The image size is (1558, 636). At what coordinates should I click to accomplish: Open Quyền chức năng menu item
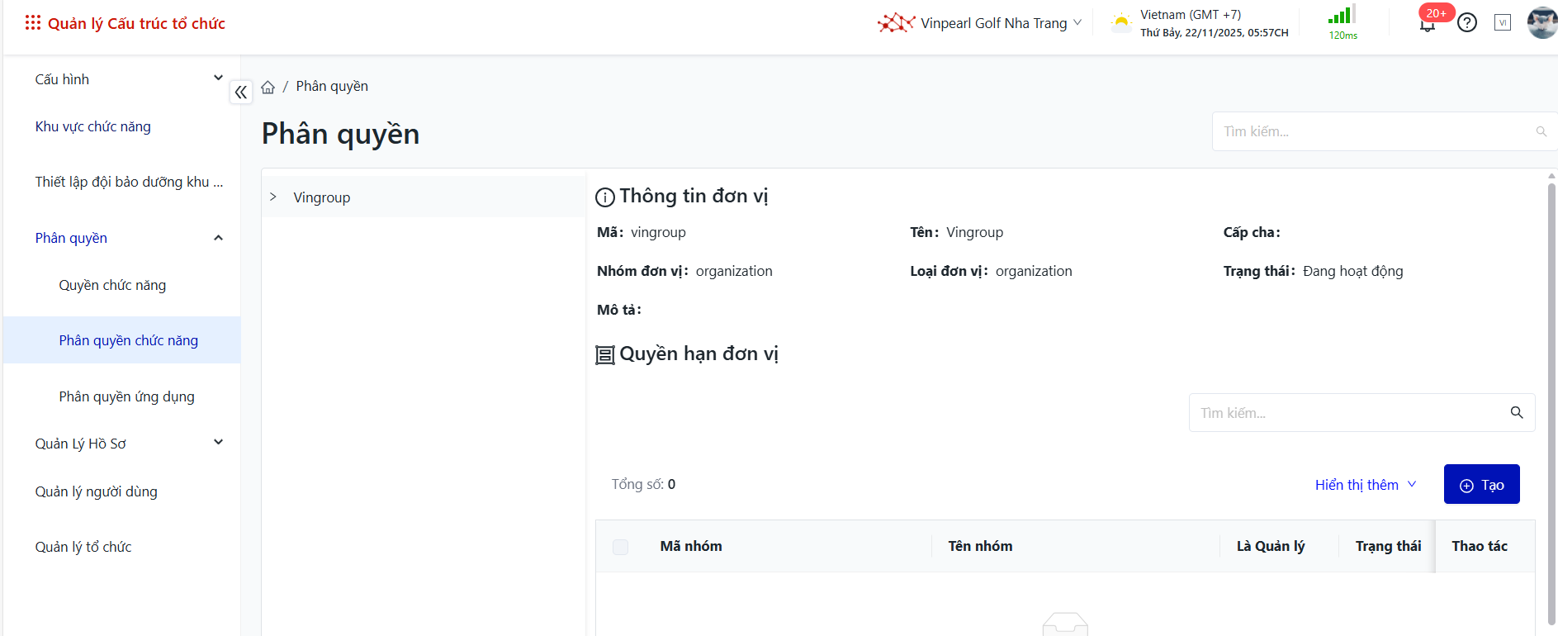pyautogui.click(x=112, y=285)
